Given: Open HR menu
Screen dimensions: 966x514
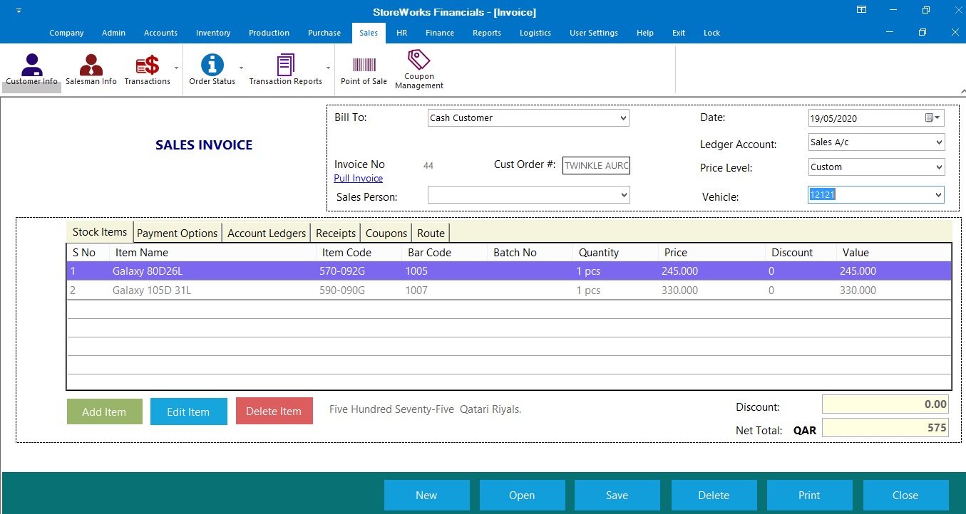Looking at the screenshot, I should pyautogui.click(x=401, y=33).
